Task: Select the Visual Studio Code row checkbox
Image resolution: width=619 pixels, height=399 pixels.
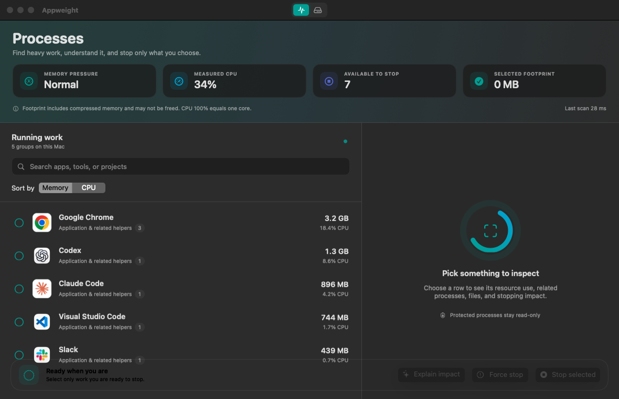Action: point(19,322)
